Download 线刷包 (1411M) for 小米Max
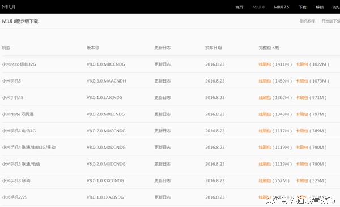The width and height of the screenshot is (340, 207). tap(265, 64)
